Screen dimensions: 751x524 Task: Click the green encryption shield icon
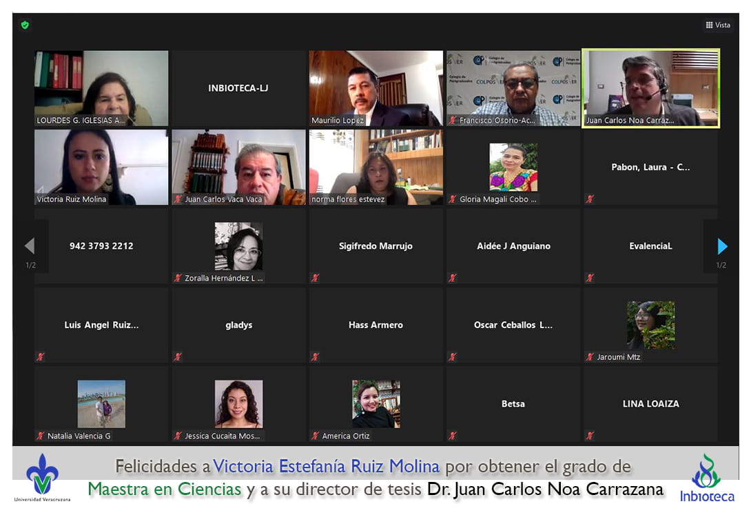coord(25,25)
